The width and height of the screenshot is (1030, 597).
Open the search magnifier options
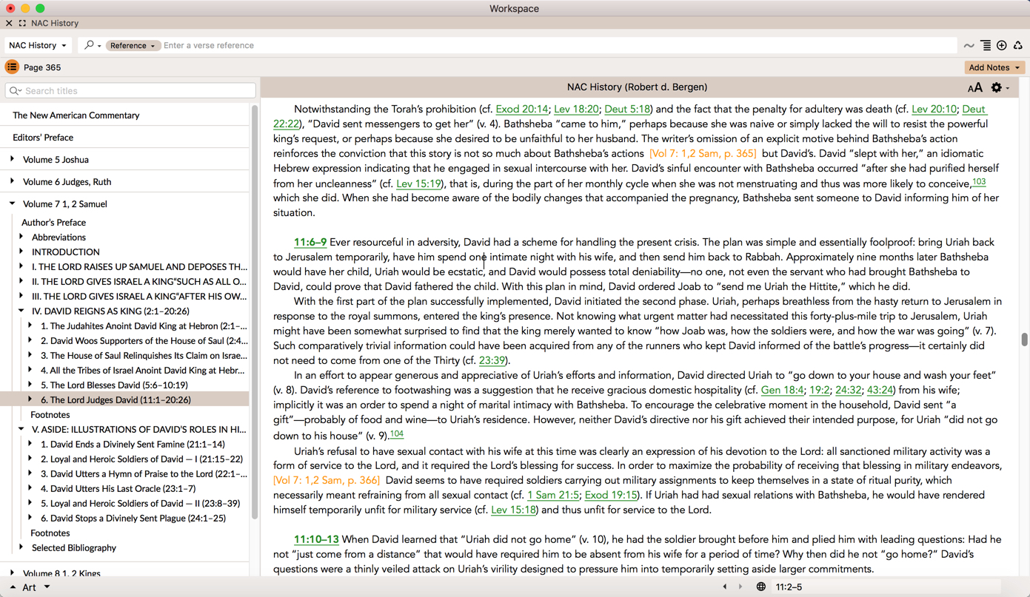pyautogui.click(x=93, y=45)
